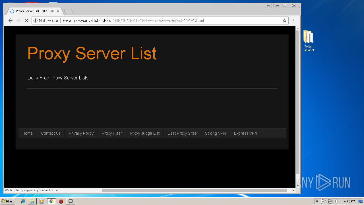
Task: Stop loading the page
Action: [x=26, y=20]
